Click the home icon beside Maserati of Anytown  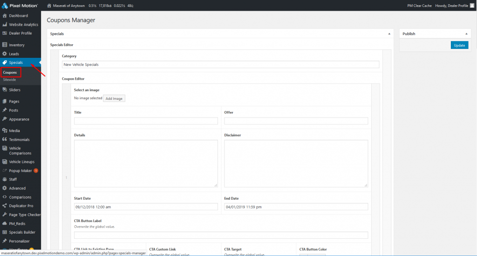49,6
